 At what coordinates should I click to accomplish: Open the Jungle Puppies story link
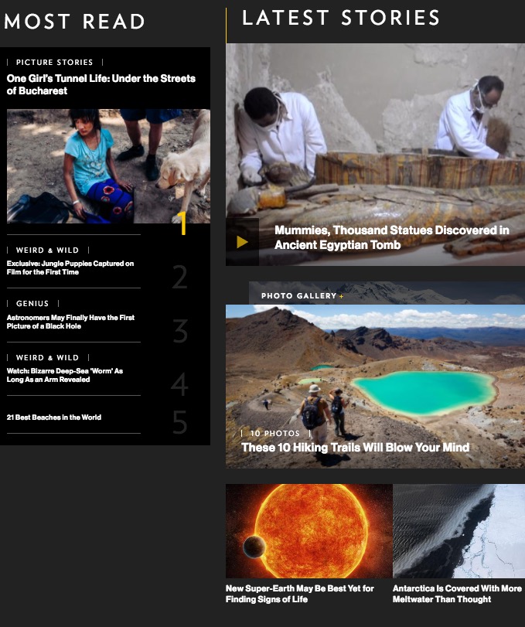click(x=70, y=267)
